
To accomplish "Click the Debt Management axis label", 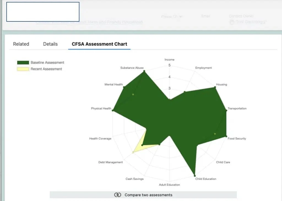I will coord(110,162).
